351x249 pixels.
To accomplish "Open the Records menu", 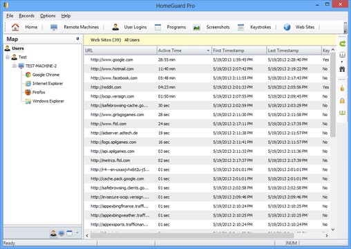I will [27, 16].
